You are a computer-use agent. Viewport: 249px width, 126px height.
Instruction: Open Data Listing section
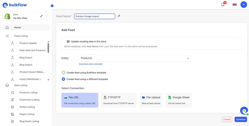pyautogui.click(x=21, y=85)
